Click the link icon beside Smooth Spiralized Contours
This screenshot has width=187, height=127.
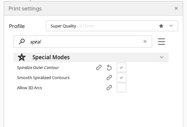[109, 78]
